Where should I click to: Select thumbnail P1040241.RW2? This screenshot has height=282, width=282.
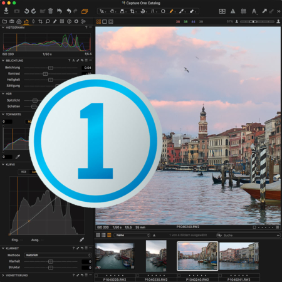click(x=239, y=256)
